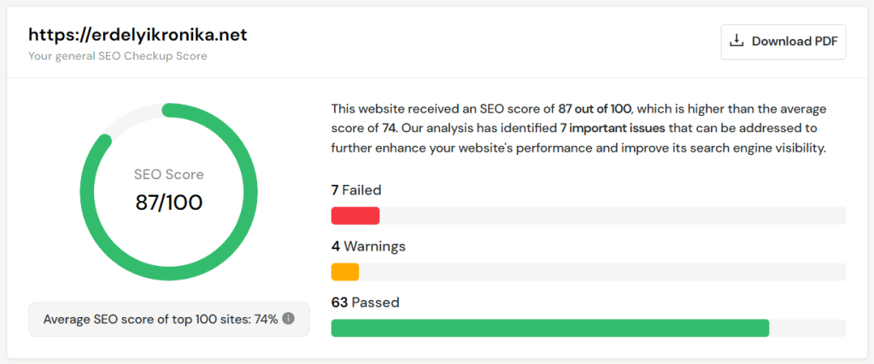Screen dimensions: 874x364
Task: Click the download arrow icon
Action: [x=736, y=41]
